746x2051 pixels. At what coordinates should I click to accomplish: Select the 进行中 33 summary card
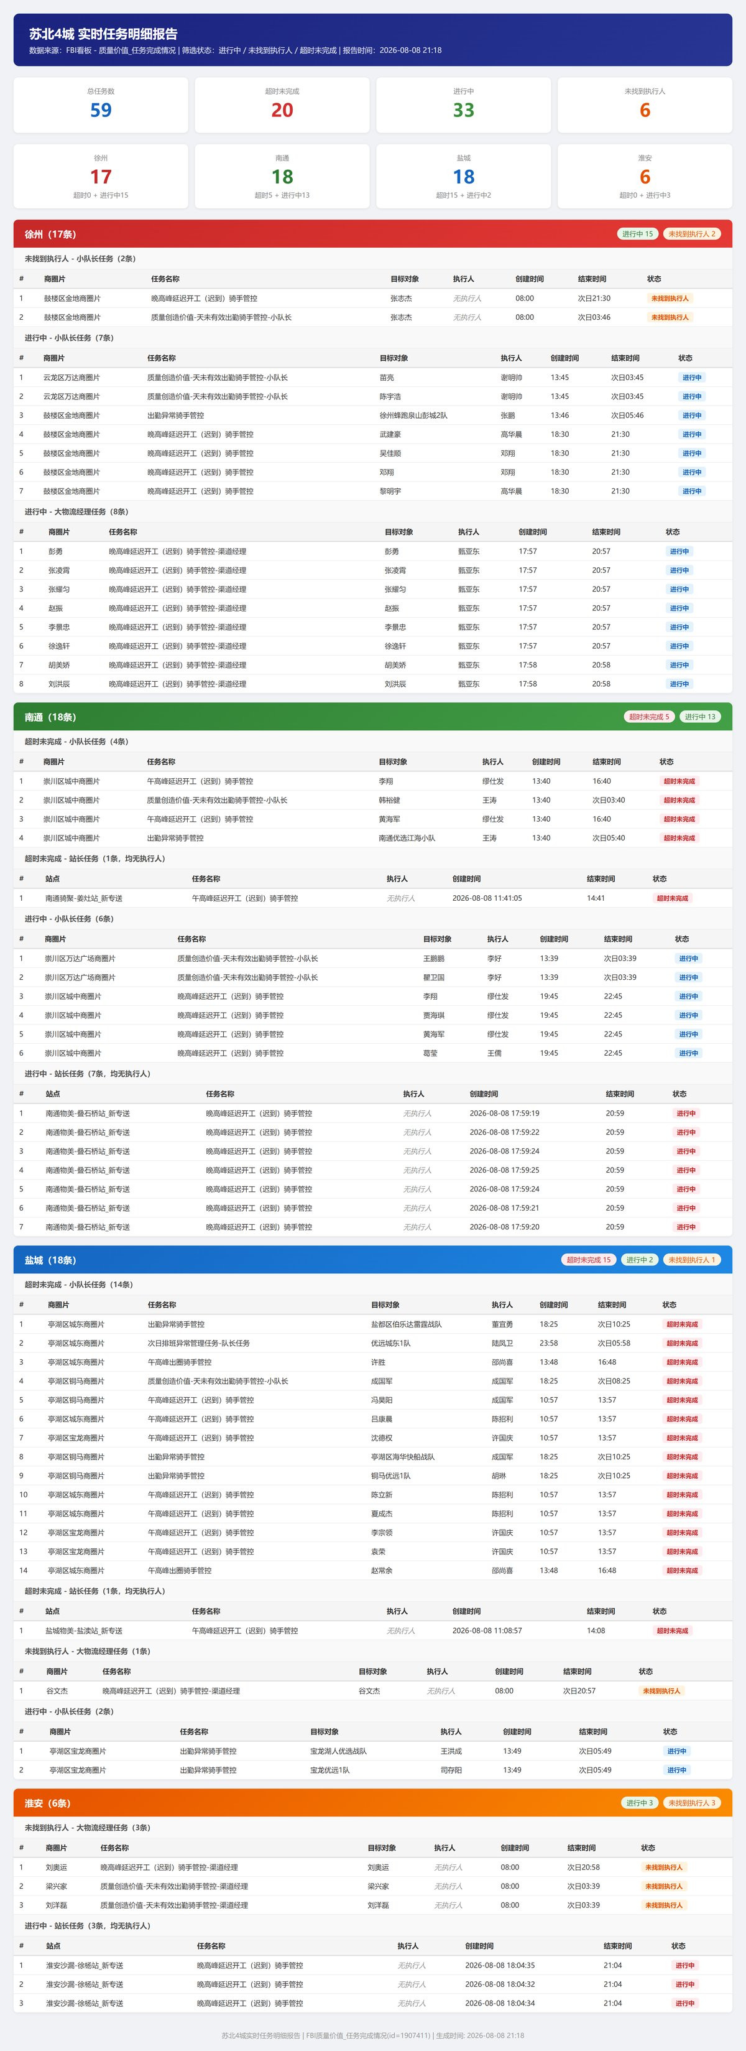[x=464, y=105]
